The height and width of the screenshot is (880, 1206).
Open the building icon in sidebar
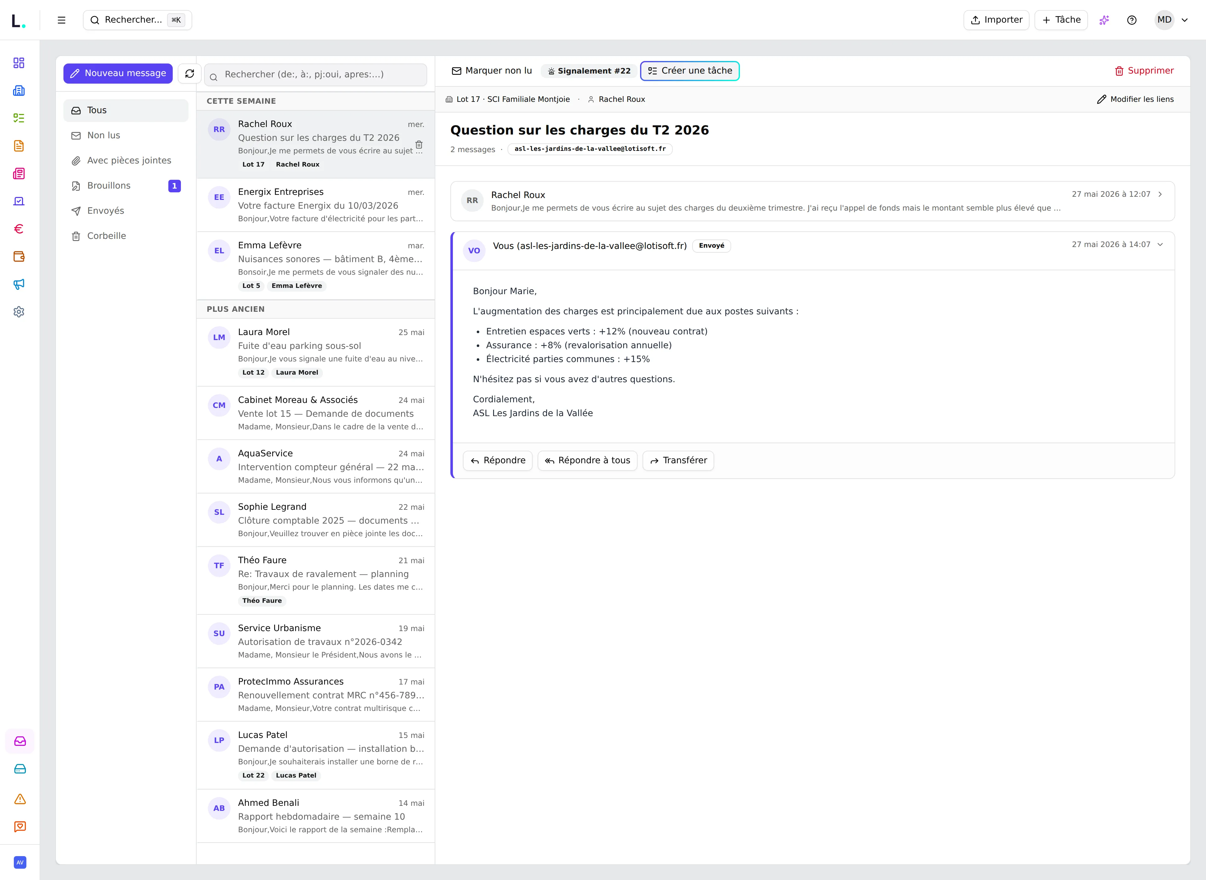(x=19, y=91)
